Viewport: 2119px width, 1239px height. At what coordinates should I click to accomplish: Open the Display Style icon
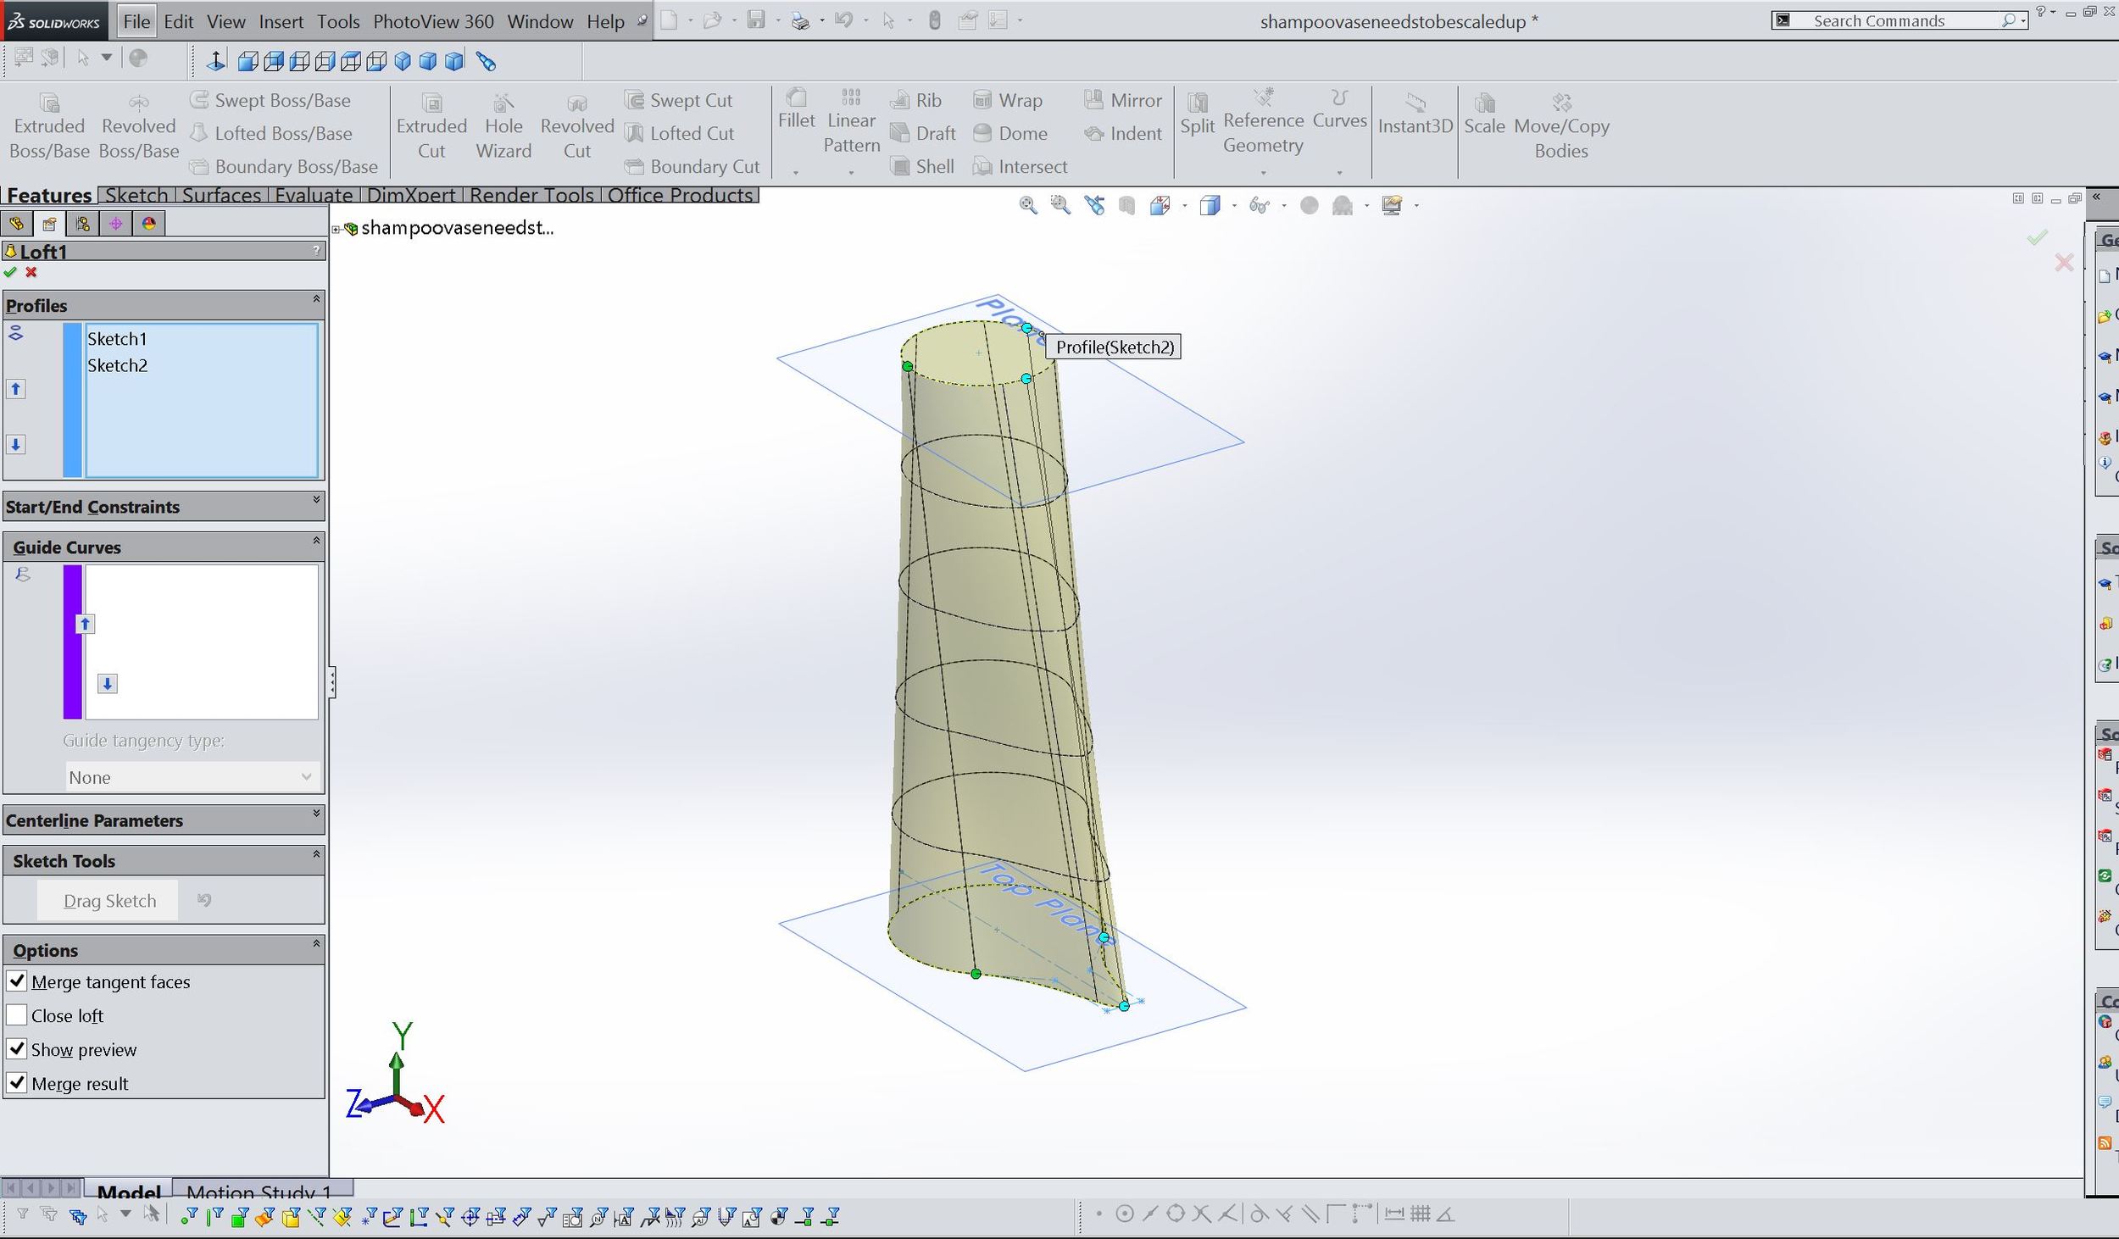coord(1210,205)
